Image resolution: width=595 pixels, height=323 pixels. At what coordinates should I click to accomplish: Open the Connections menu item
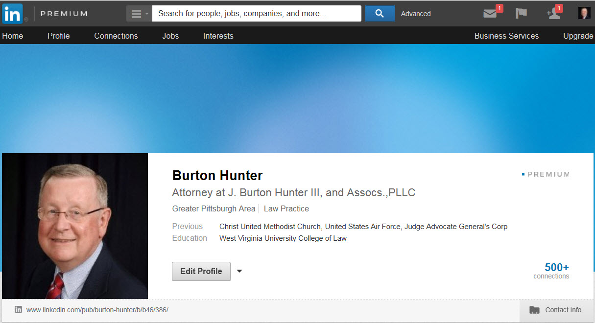(x=116, y=36)
